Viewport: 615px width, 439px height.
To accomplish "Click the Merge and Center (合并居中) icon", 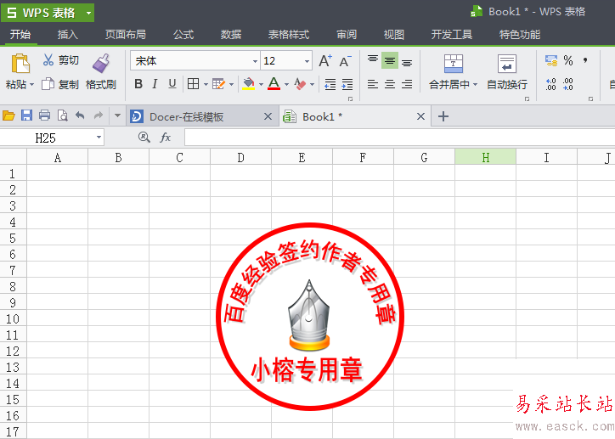I will coord(454,64).
